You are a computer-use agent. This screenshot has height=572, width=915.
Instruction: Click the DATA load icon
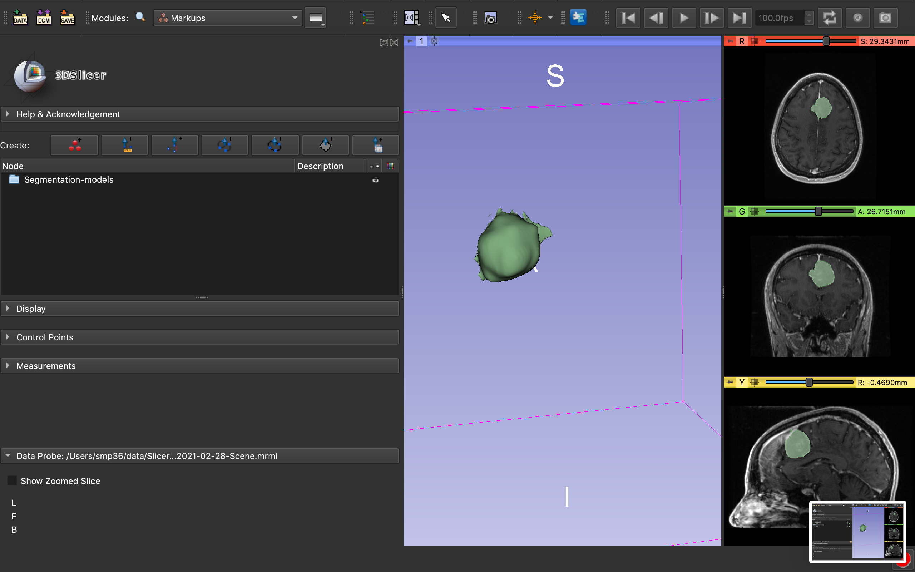(x=20, y=18)
